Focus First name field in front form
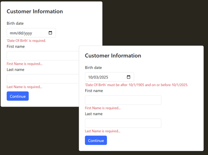Image resolution: width=208 pixels, height=155 pixels. [x=123, y=100]
